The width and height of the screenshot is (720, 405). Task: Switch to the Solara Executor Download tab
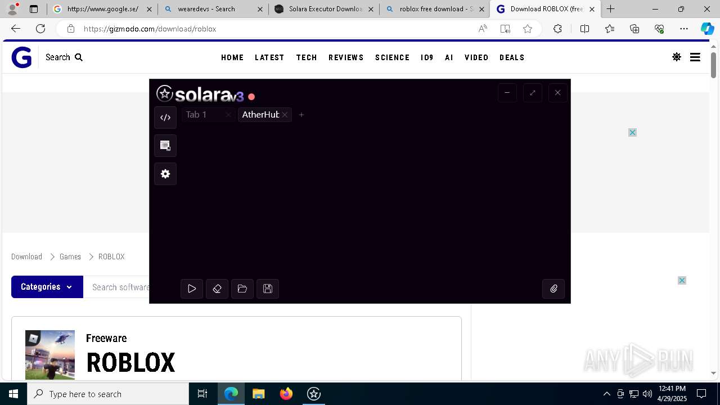click(323, 9)
